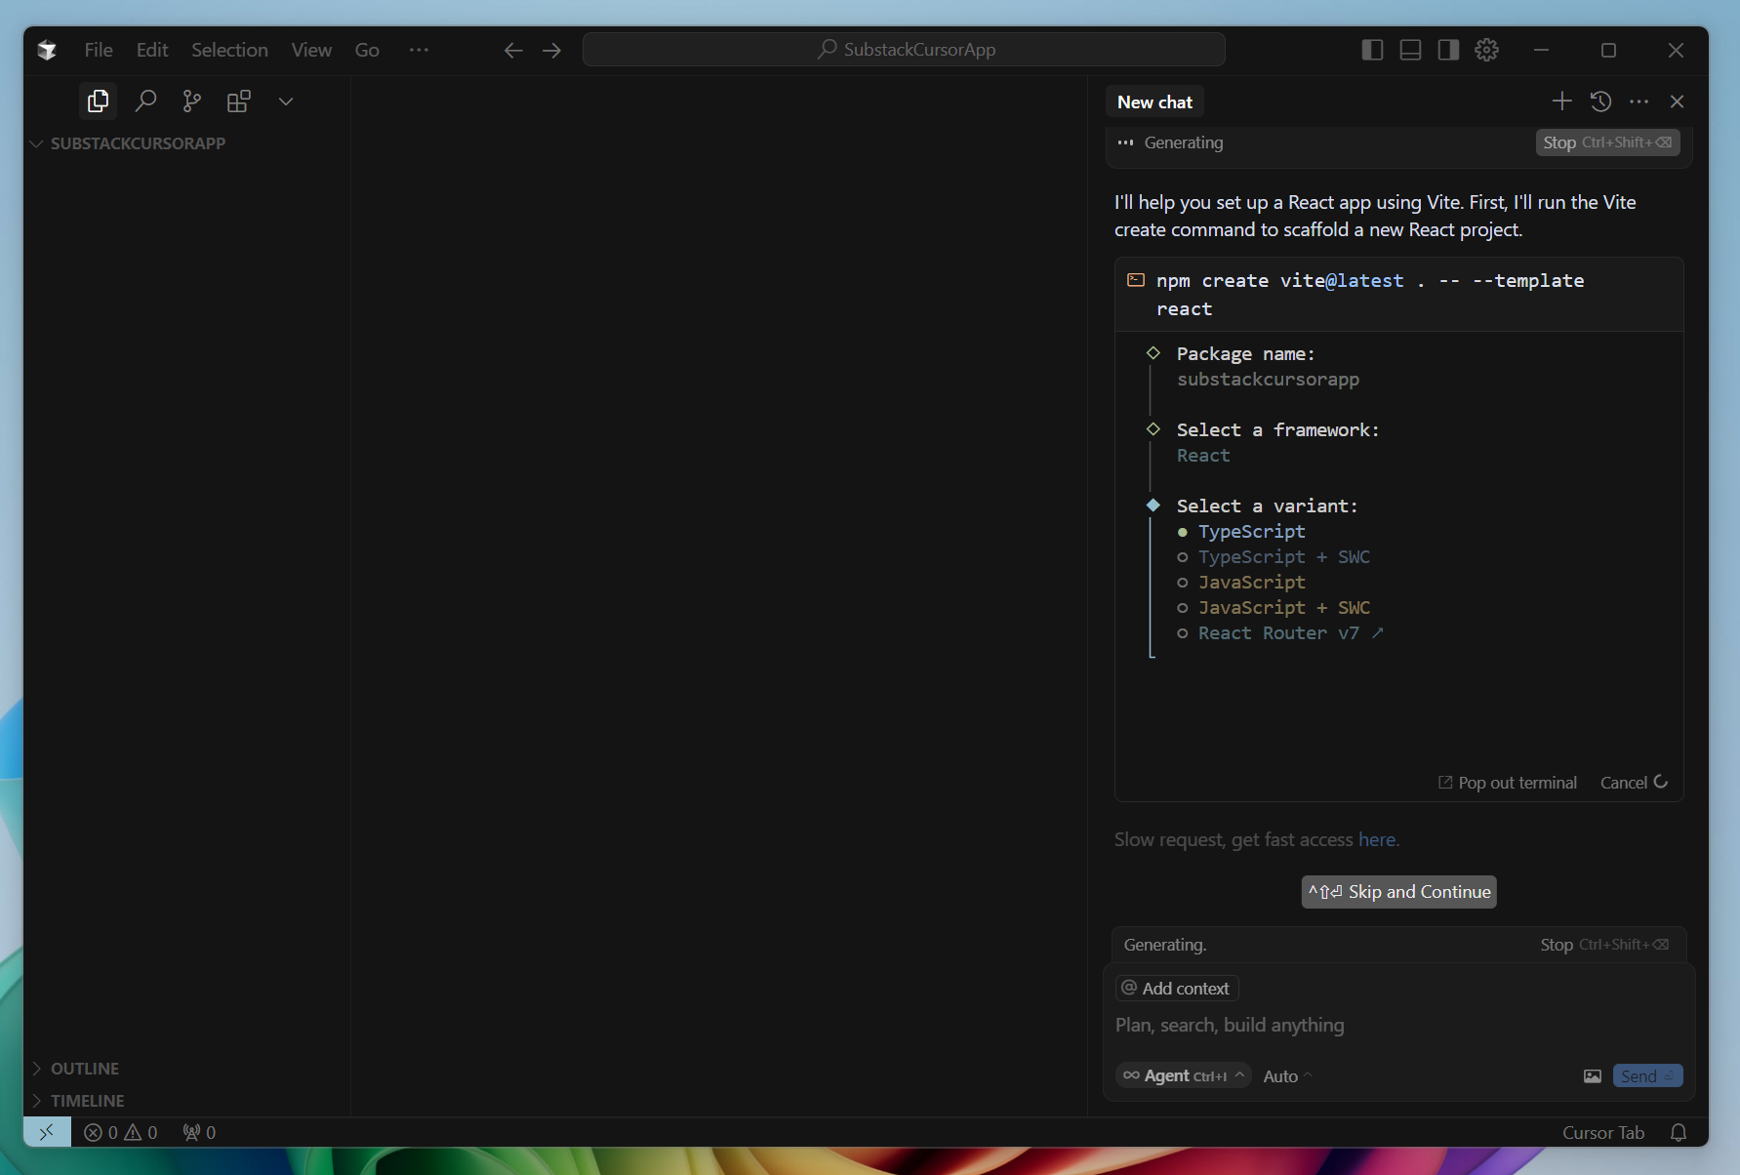Screen dimensions: 1740x1175
Task: Click 'Package name:' prompt line in terminal
Action: tap(1245, 353)
